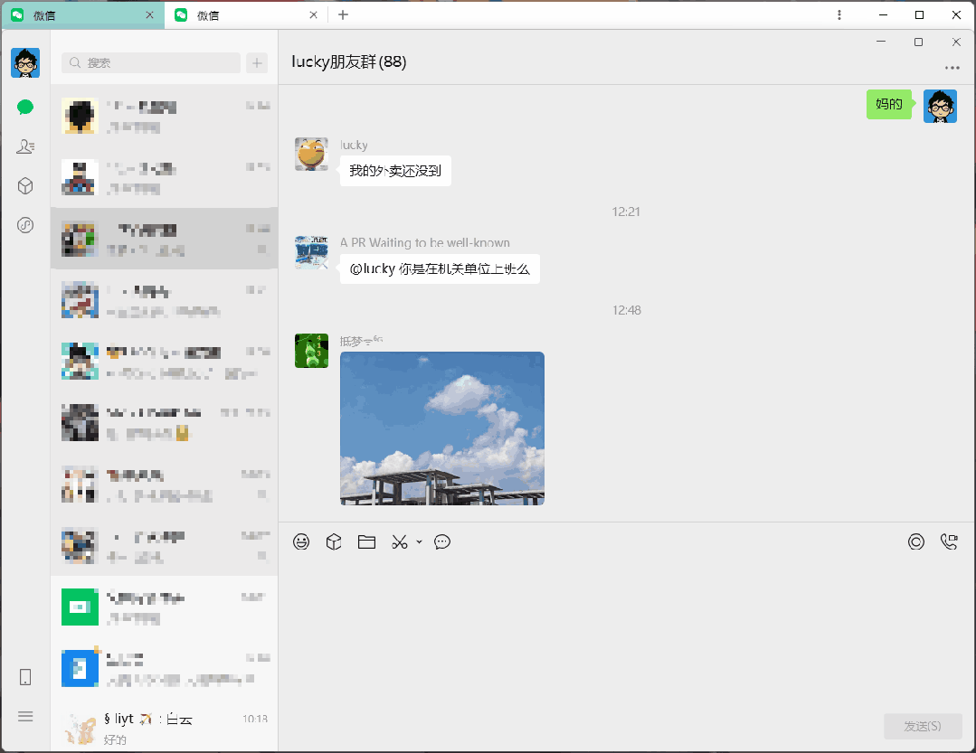Open a new tab with the plus button
976x753 pixels.
click(x=343, y=15)
